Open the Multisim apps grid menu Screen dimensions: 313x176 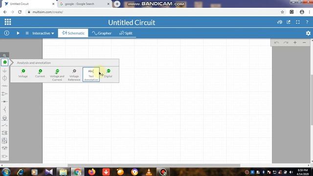click(x=8, y=22)
